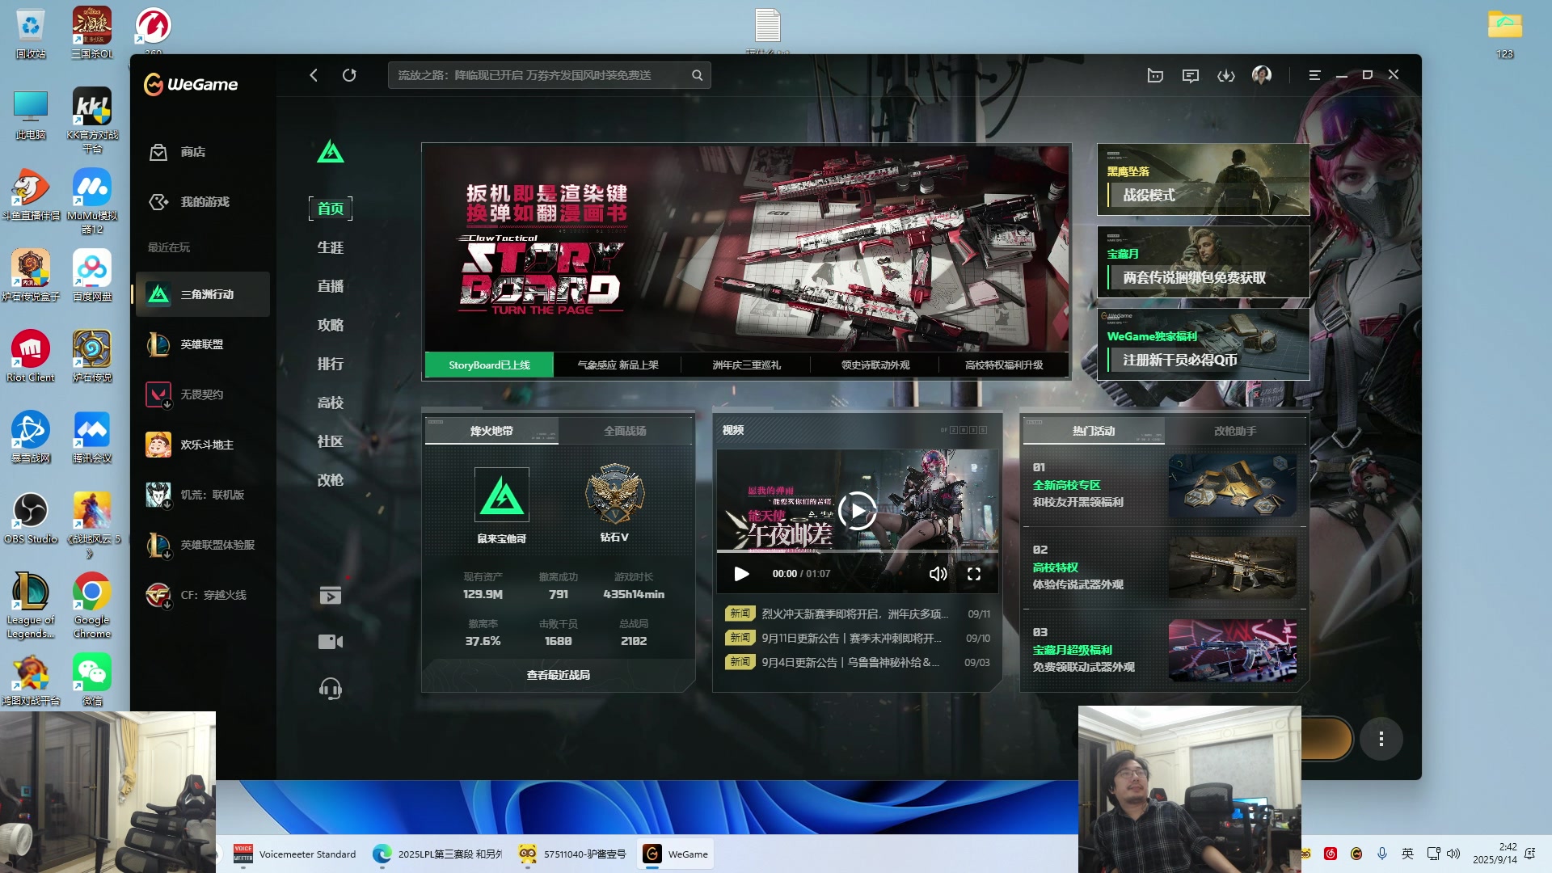Toggle video fullscreen icon
Screen dimensions: 1552x873
point(974,574)
